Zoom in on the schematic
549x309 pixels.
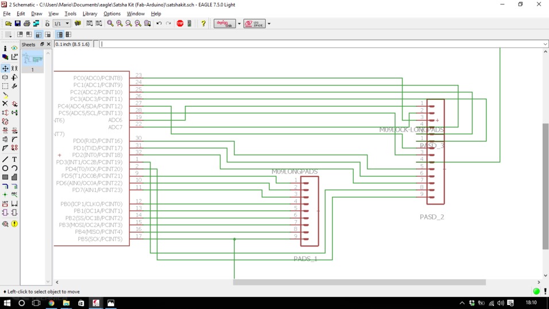coord(119,24)
